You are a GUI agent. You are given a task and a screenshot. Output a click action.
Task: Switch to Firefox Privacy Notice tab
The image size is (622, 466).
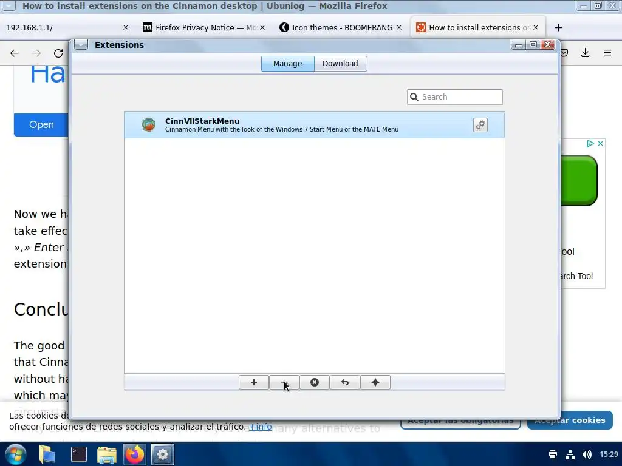(x=204, y=28)
